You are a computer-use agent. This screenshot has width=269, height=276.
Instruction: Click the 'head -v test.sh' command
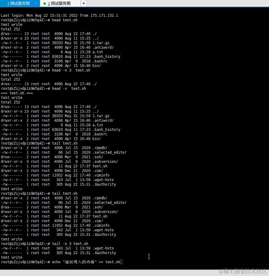click(69, 89)
